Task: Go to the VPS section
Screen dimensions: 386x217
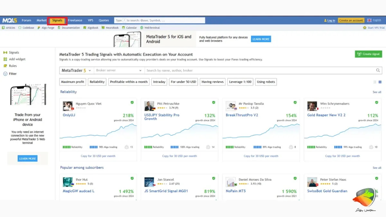Action: pos(90,20)
